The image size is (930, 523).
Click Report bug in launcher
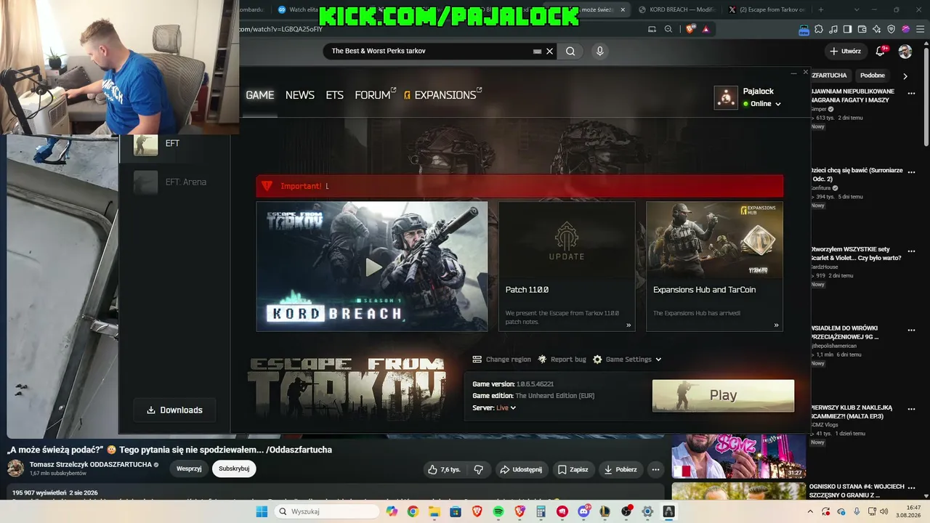(x=568, y=360)
